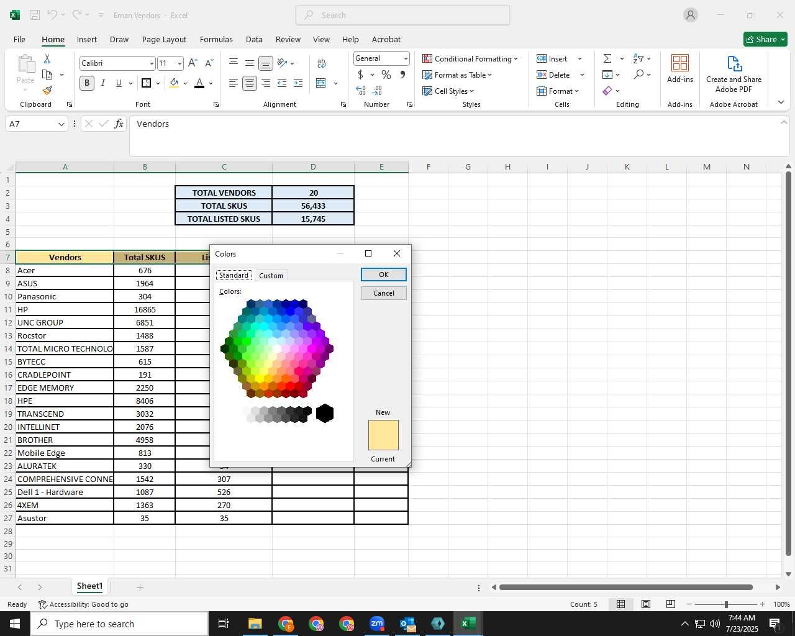Click Create and Share Adobe PDF
795x636 pixels.
click(734, 75)
